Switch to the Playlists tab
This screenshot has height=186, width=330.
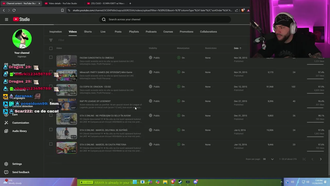tap(134, 32)
